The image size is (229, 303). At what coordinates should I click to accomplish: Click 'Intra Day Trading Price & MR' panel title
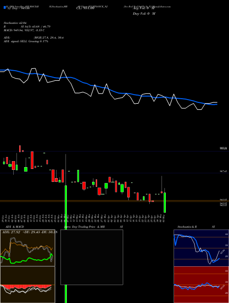click(x=84, y=227)
